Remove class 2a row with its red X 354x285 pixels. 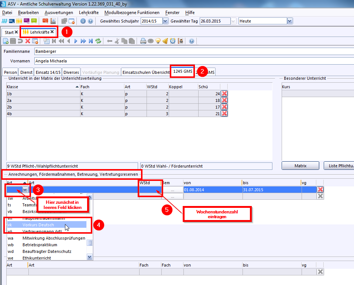click(x=224, y=100)
